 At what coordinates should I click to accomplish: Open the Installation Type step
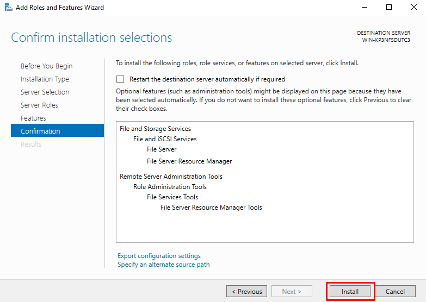(x=45, y=79)
